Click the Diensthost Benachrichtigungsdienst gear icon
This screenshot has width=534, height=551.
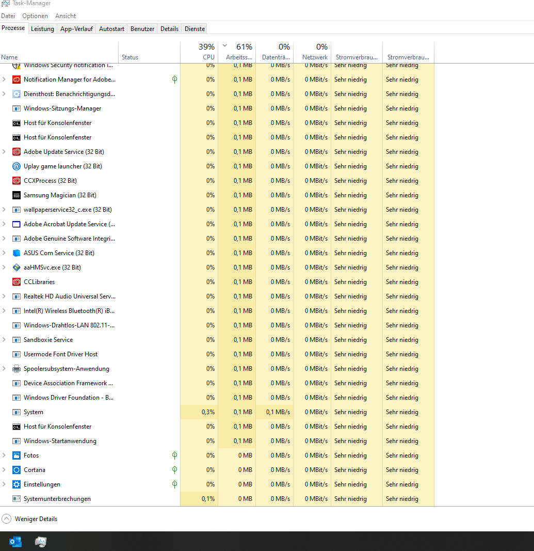(16, 94)
